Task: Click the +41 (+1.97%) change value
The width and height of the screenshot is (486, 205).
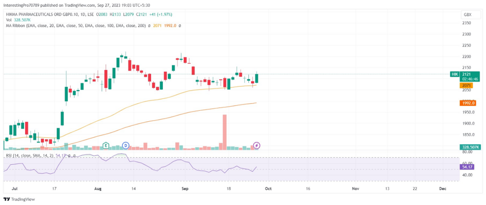Action: [161, 15]
